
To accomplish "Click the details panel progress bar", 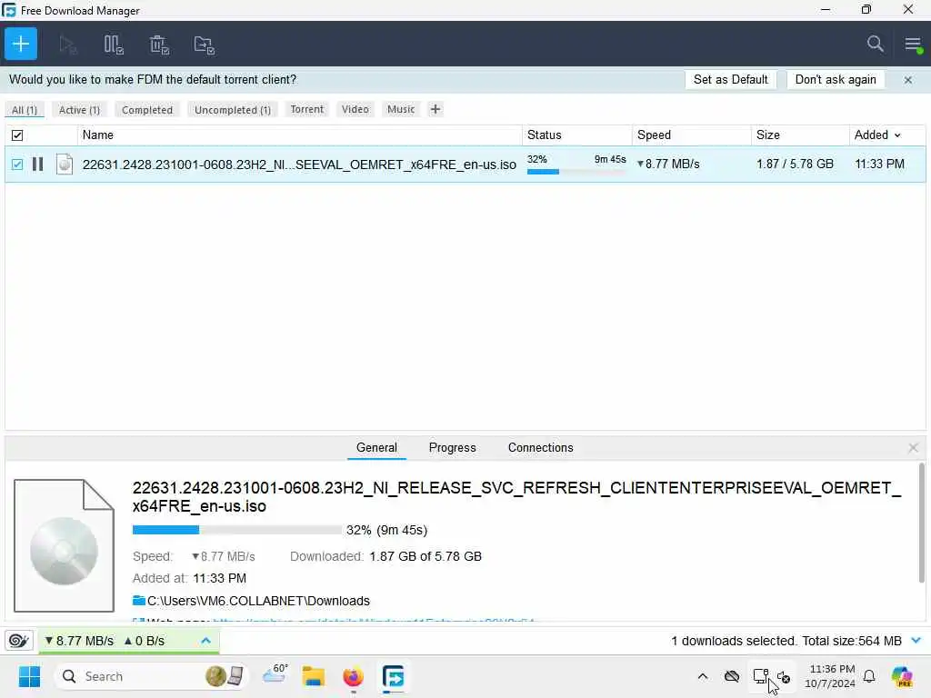I will [x=237, y=530].
